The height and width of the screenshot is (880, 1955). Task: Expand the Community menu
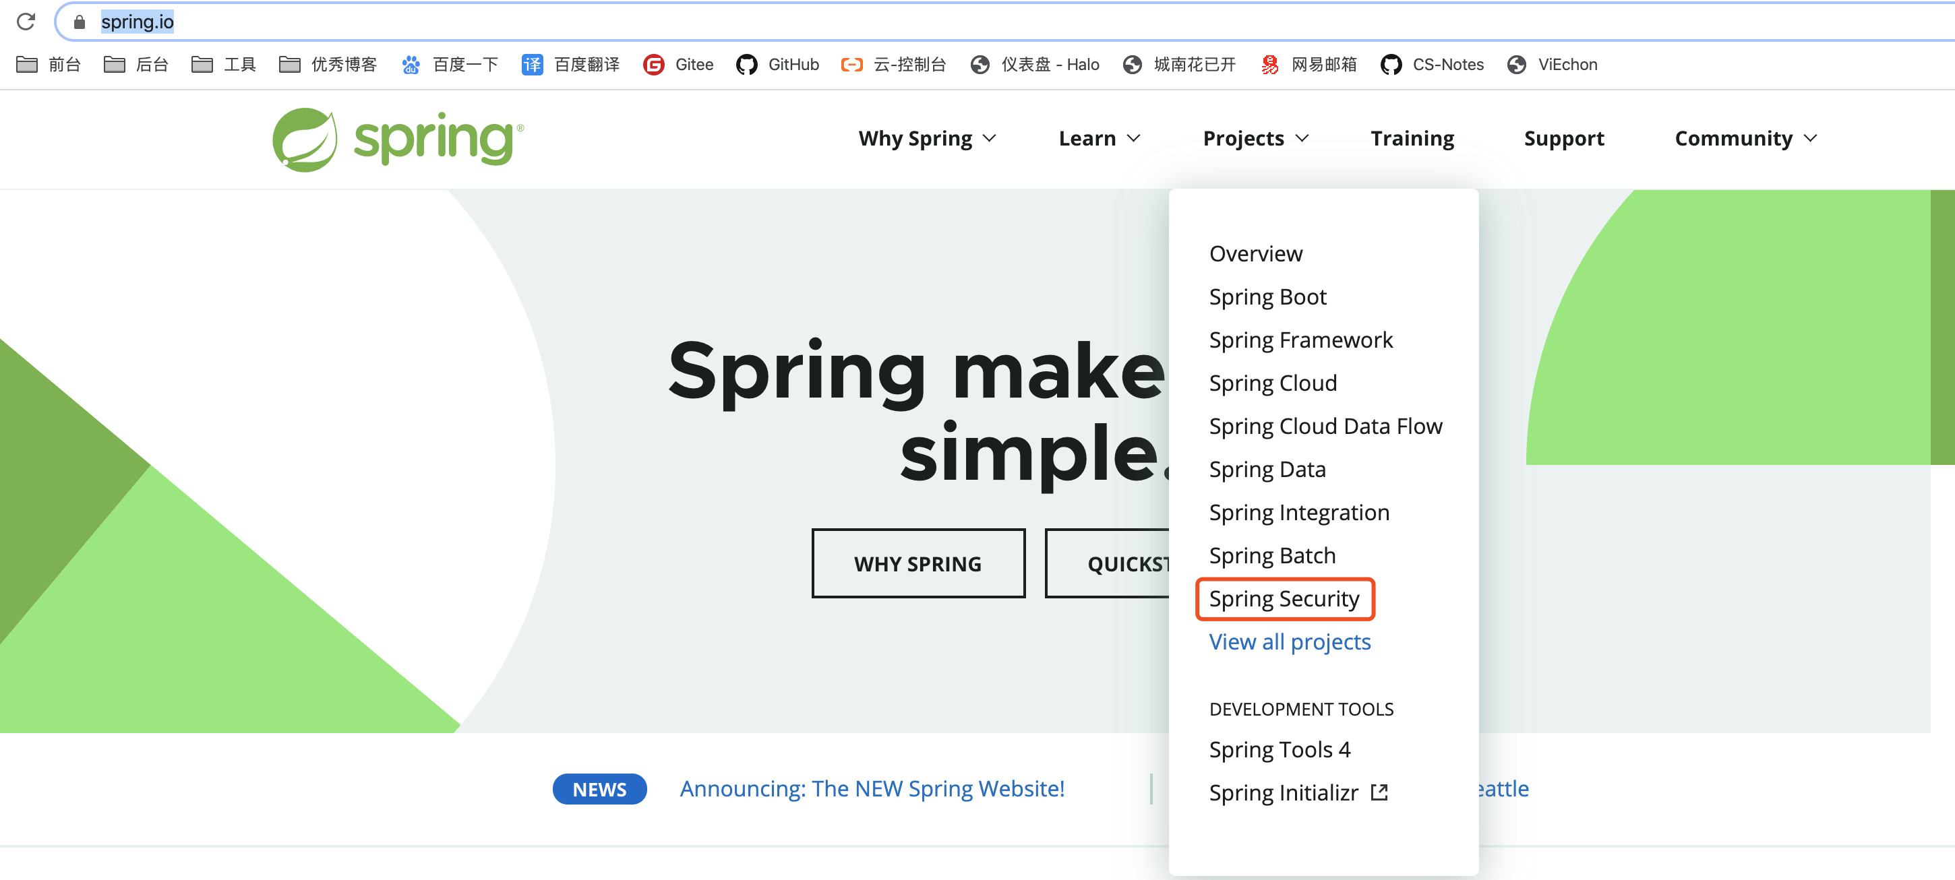(x=1745, y=138)
